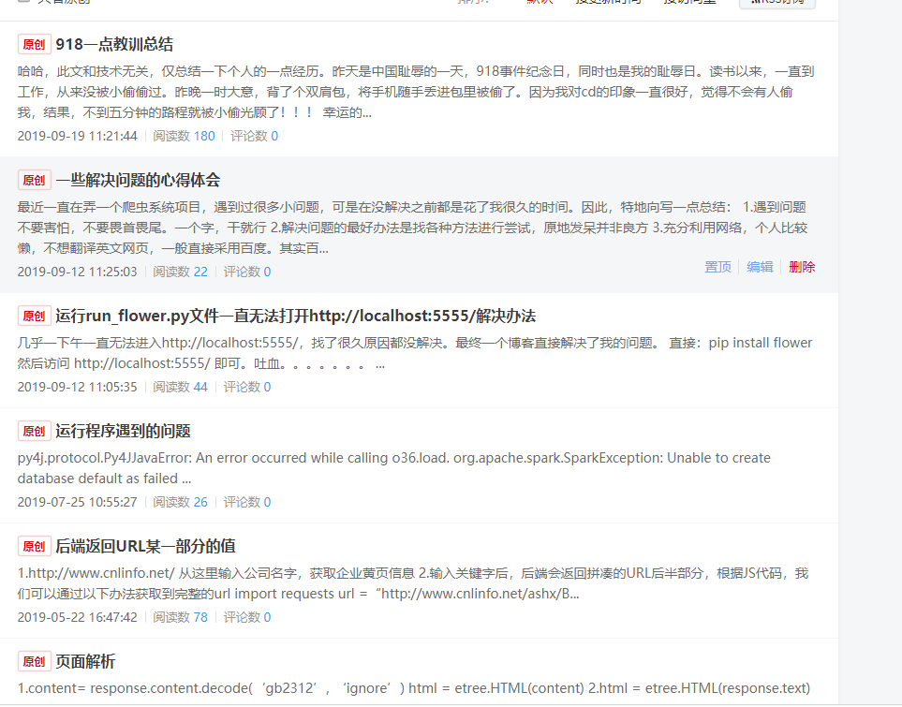Click the summary starting '1.http://www.cnlinfo.net/'

[413, 583]
